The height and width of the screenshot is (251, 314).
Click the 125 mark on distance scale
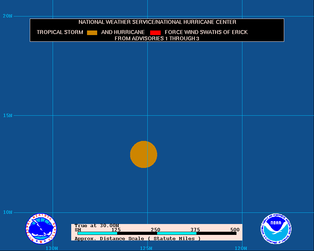tap(116, 230)
